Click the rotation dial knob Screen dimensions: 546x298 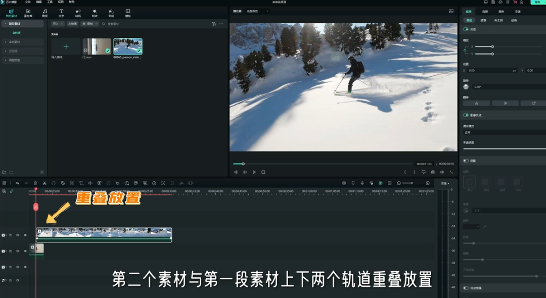466,87
